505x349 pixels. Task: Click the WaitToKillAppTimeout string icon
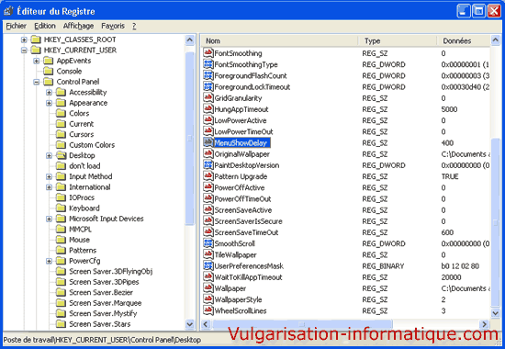pos(208,276)
